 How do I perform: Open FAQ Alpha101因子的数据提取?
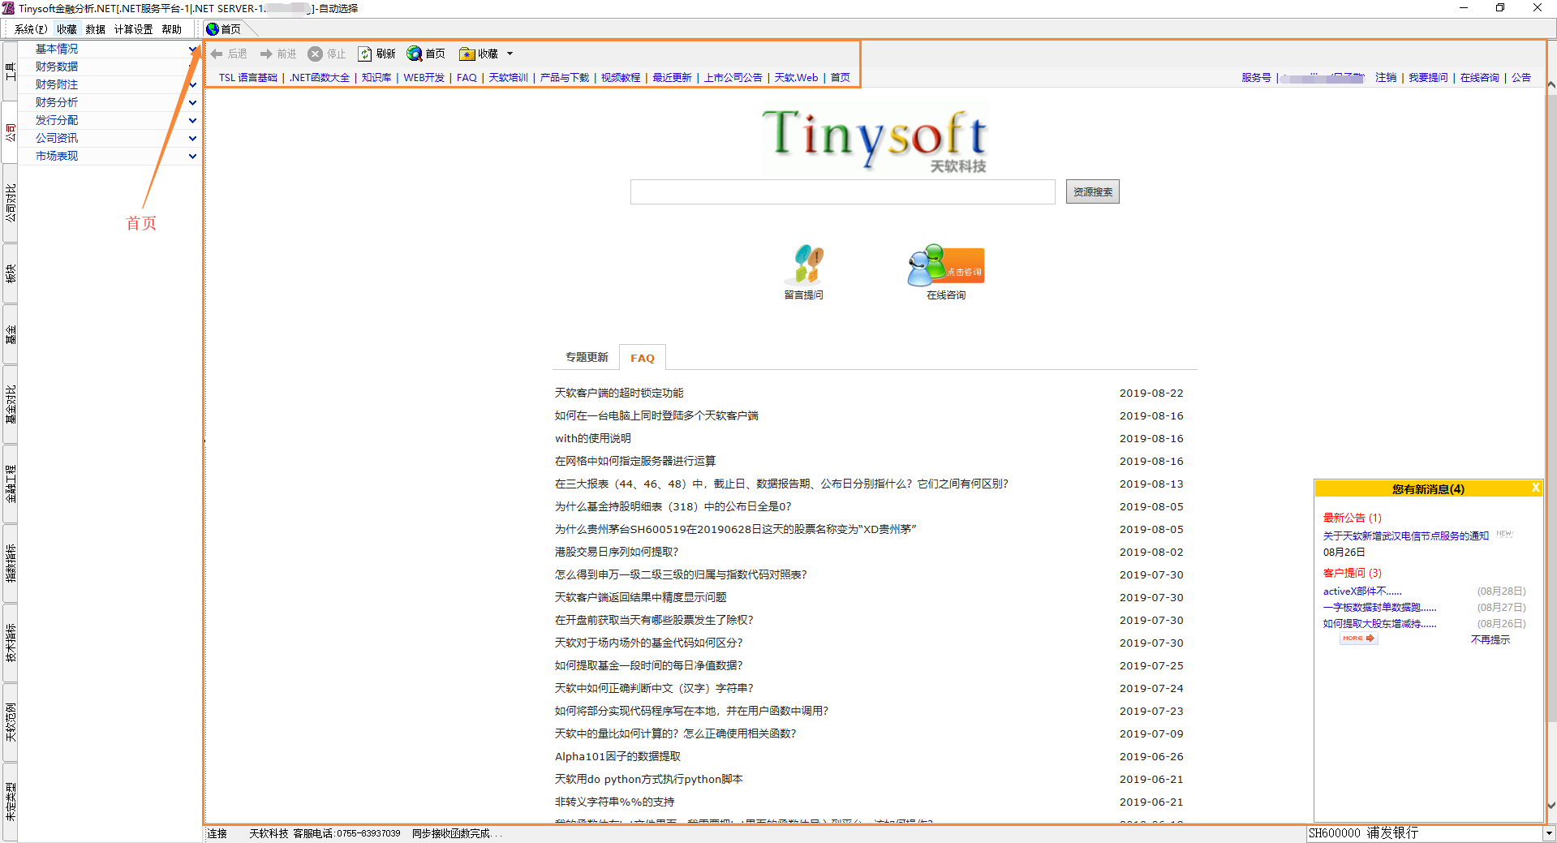pyautogui.click(x=617, y=756)
